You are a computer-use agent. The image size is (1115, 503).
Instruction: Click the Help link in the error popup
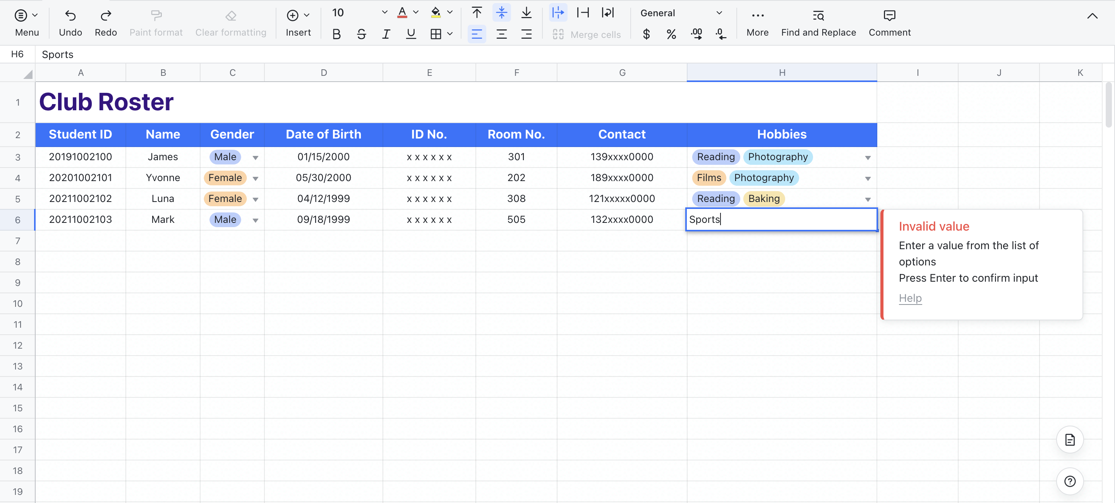pos(910,298)
